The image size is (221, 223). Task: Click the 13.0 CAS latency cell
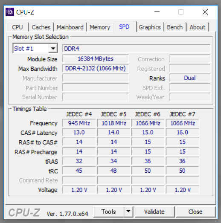(x=79, y=133)
